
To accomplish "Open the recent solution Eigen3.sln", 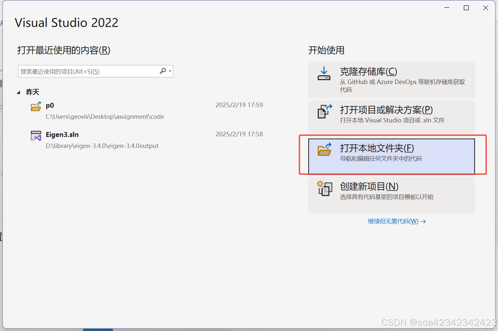I will click(62, 134).
